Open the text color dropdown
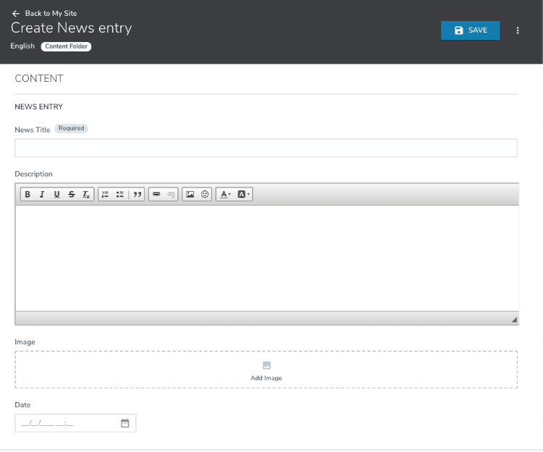 (x=225, y=194)
